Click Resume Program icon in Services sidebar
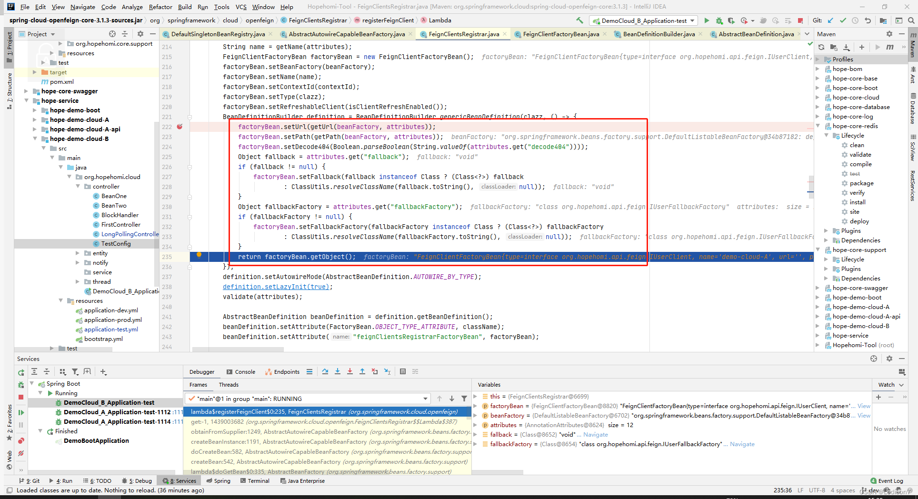Screen dimensions: 918x499 pyautogui.click(x=21, y=412)
